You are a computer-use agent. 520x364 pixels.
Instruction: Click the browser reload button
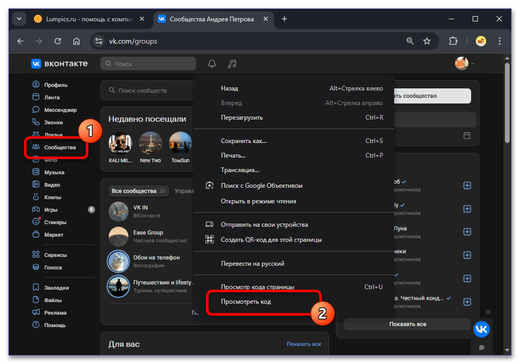click(x=58, y=41)
